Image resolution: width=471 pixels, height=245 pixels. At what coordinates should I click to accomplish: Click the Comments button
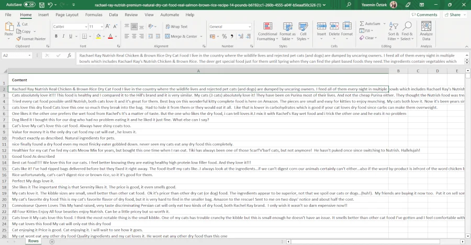[x=424, y=15]
